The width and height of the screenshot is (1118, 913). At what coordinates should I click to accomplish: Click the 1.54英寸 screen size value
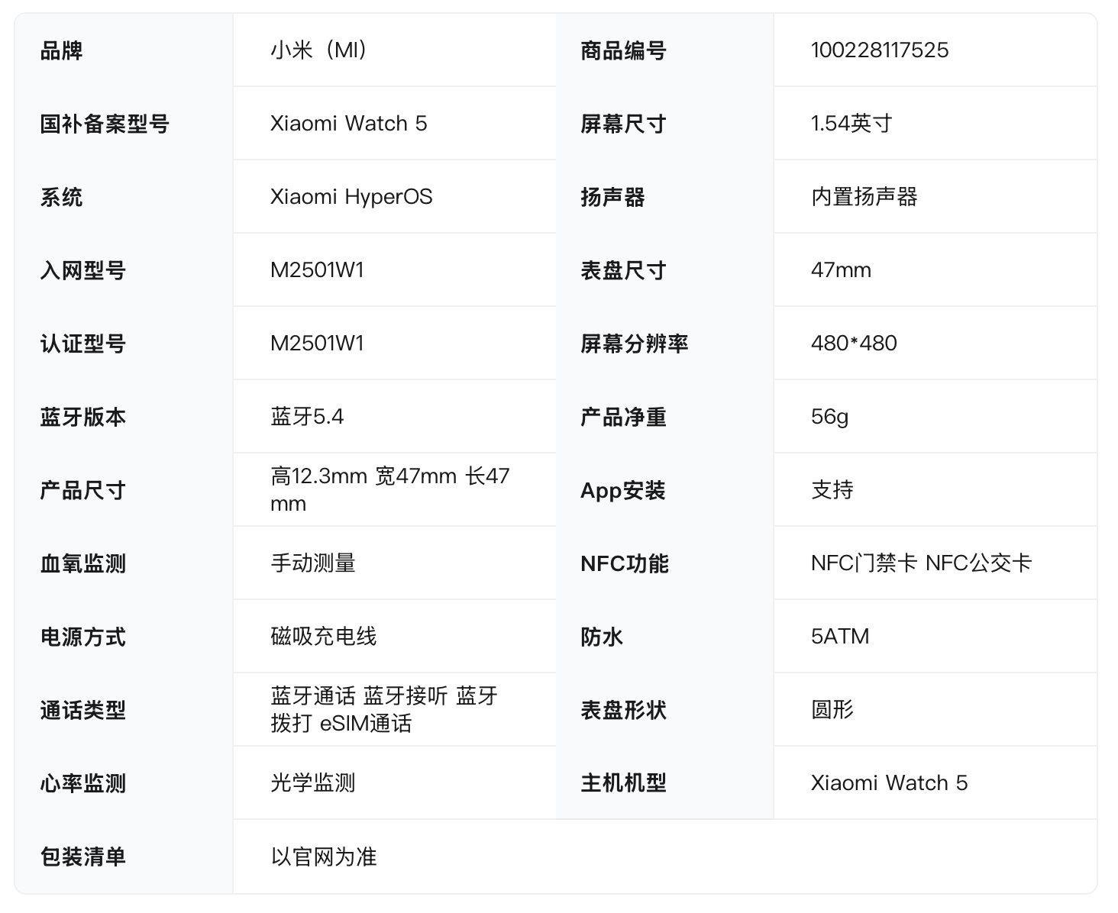point(851,124)
